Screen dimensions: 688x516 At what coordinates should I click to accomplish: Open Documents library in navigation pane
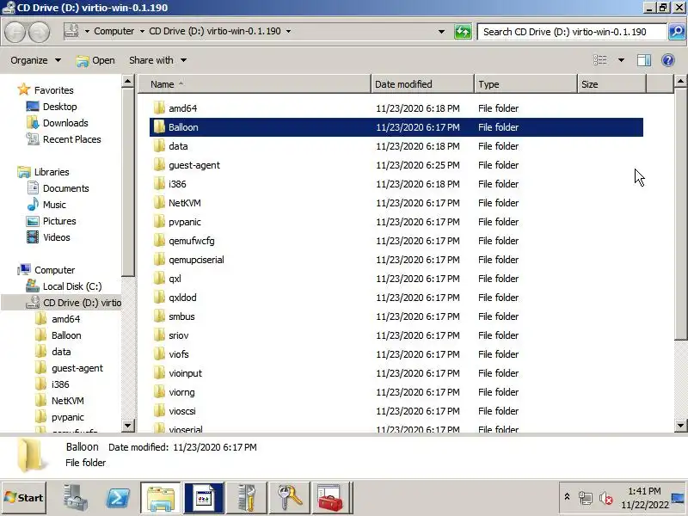coord(58,188)
